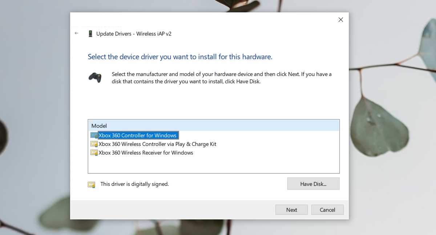Click the empty area below the model list entries
The image size is (436, 235).
coord(214,165)
